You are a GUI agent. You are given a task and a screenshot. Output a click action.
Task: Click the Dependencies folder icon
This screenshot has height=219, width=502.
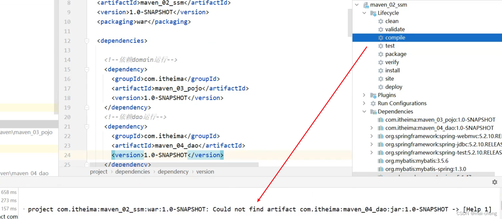pyautogui.click(x=373, y=112)
